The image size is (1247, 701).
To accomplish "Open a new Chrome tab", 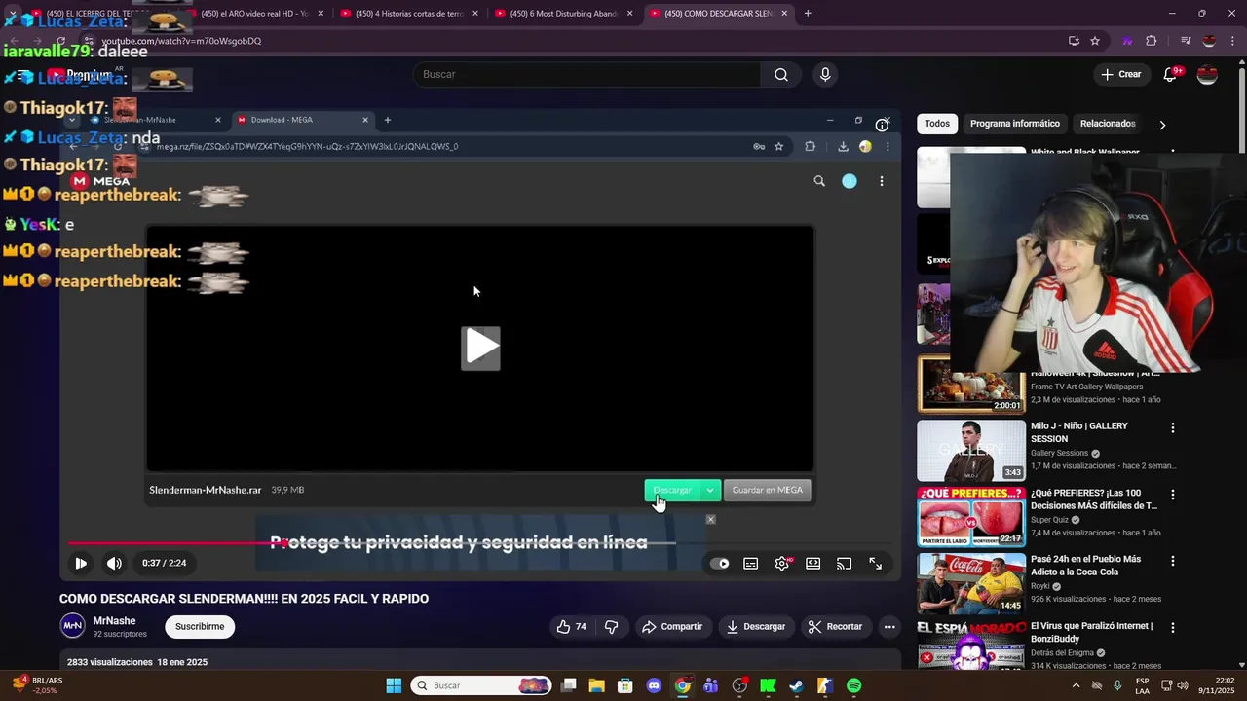I will point(808,14).
